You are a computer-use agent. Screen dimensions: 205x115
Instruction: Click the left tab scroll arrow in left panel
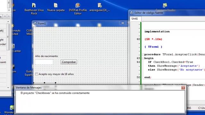pyautogui.click(x=5, y=16)
